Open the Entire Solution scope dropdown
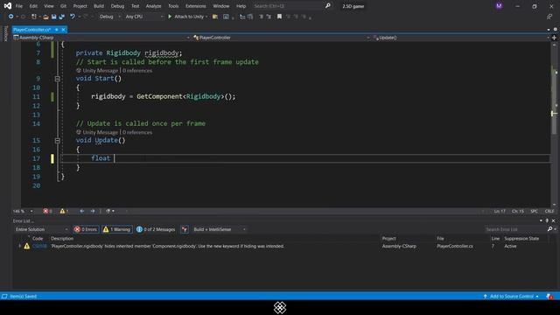Screen dimensions: 560x315 pyautogui.click(x=41, y=229)
